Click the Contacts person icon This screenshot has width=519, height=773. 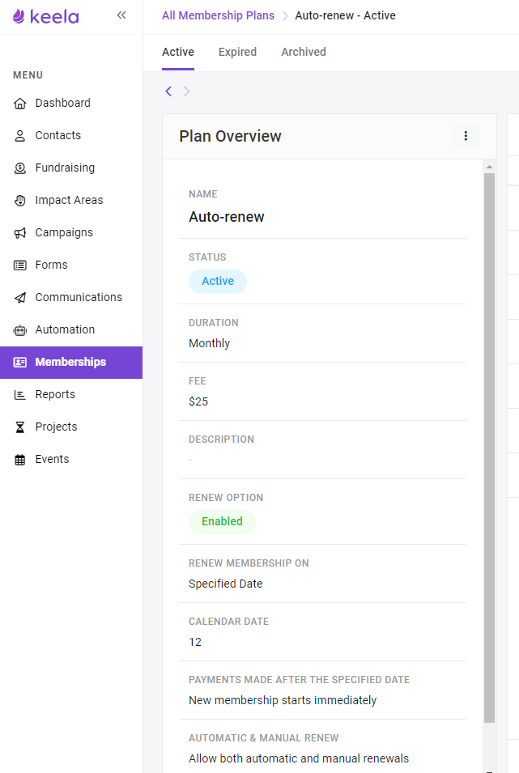coord(19,135)
